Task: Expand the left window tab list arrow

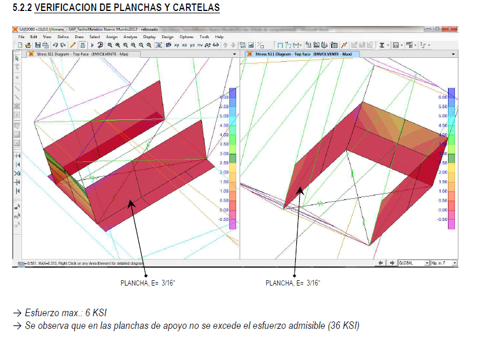Action: pyautogui.click(x=234, y=54)
